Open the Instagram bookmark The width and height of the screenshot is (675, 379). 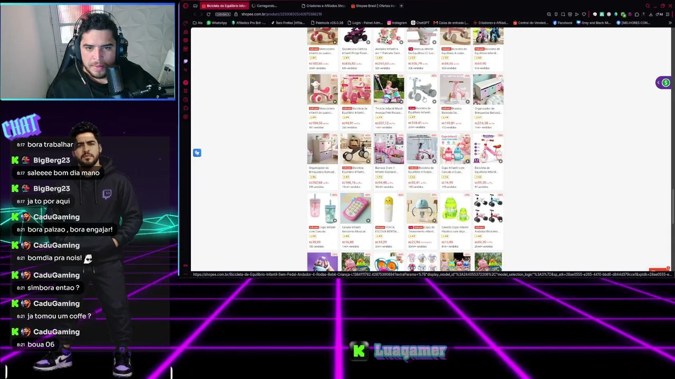coord(397,23)
